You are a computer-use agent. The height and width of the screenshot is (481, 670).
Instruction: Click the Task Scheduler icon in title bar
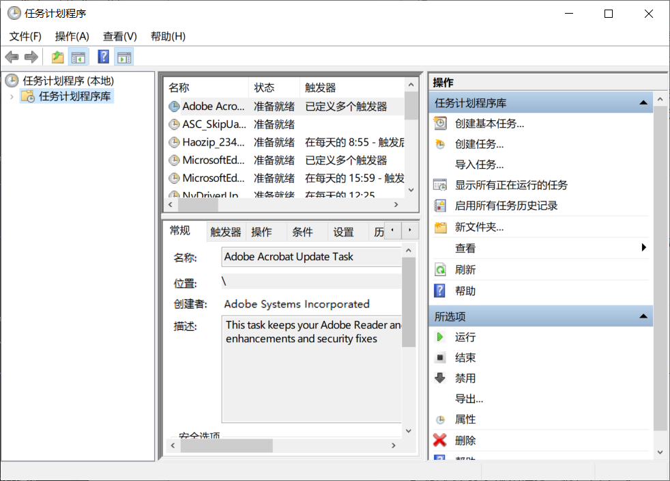point(14,13)
